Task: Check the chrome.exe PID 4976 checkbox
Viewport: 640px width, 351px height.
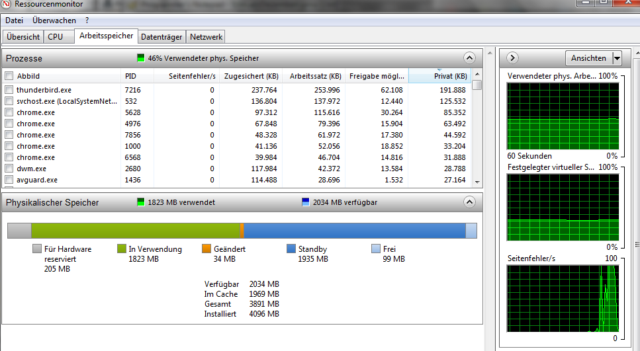Action: click(x=9, y=124)
